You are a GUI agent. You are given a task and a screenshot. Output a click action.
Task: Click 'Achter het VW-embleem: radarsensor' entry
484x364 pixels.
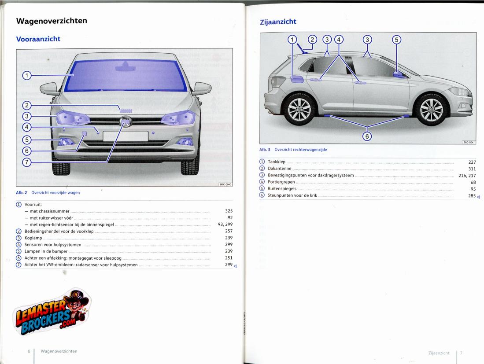click(81, 265)
